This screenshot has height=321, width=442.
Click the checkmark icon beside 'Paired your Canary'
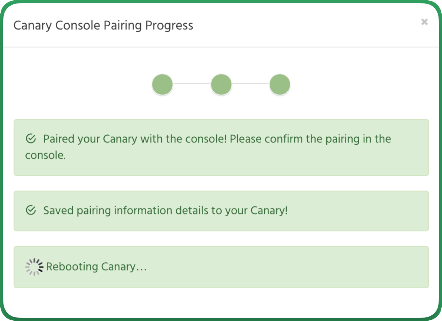tap(31, 139)
